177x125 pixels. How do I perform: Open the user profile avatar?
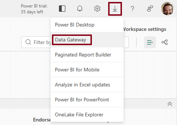pos(167,9)
